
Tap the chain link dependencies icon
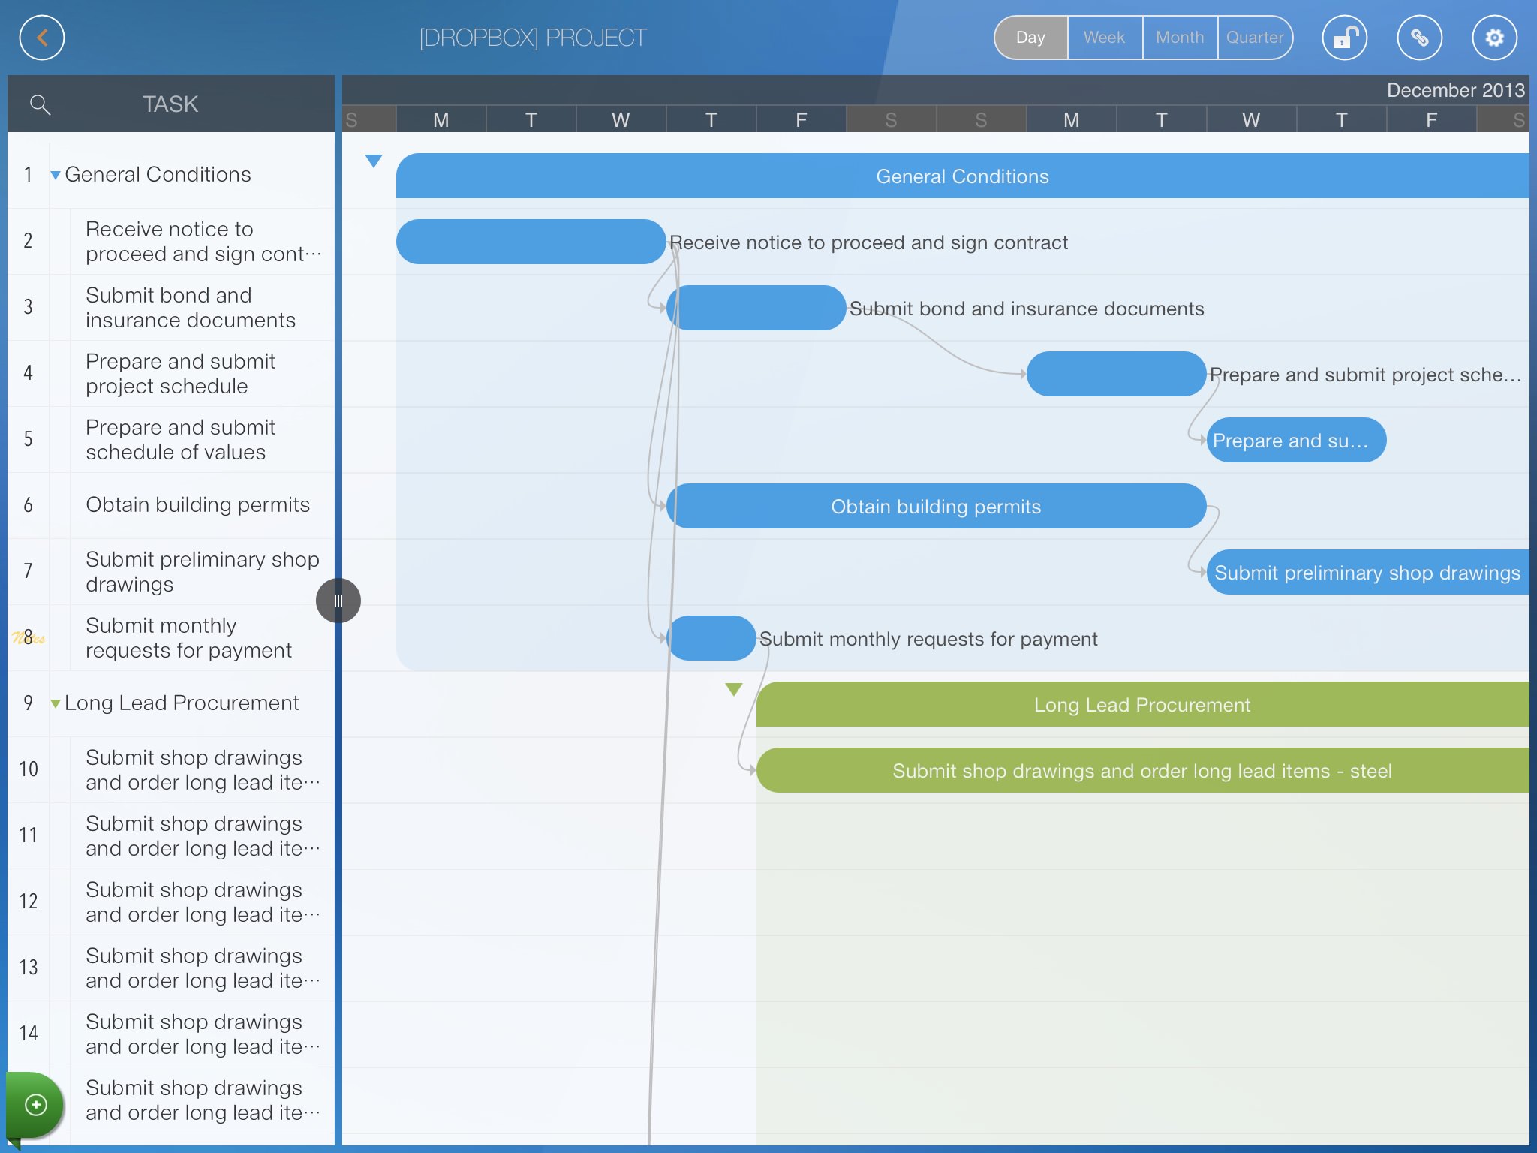(1419, 38)
